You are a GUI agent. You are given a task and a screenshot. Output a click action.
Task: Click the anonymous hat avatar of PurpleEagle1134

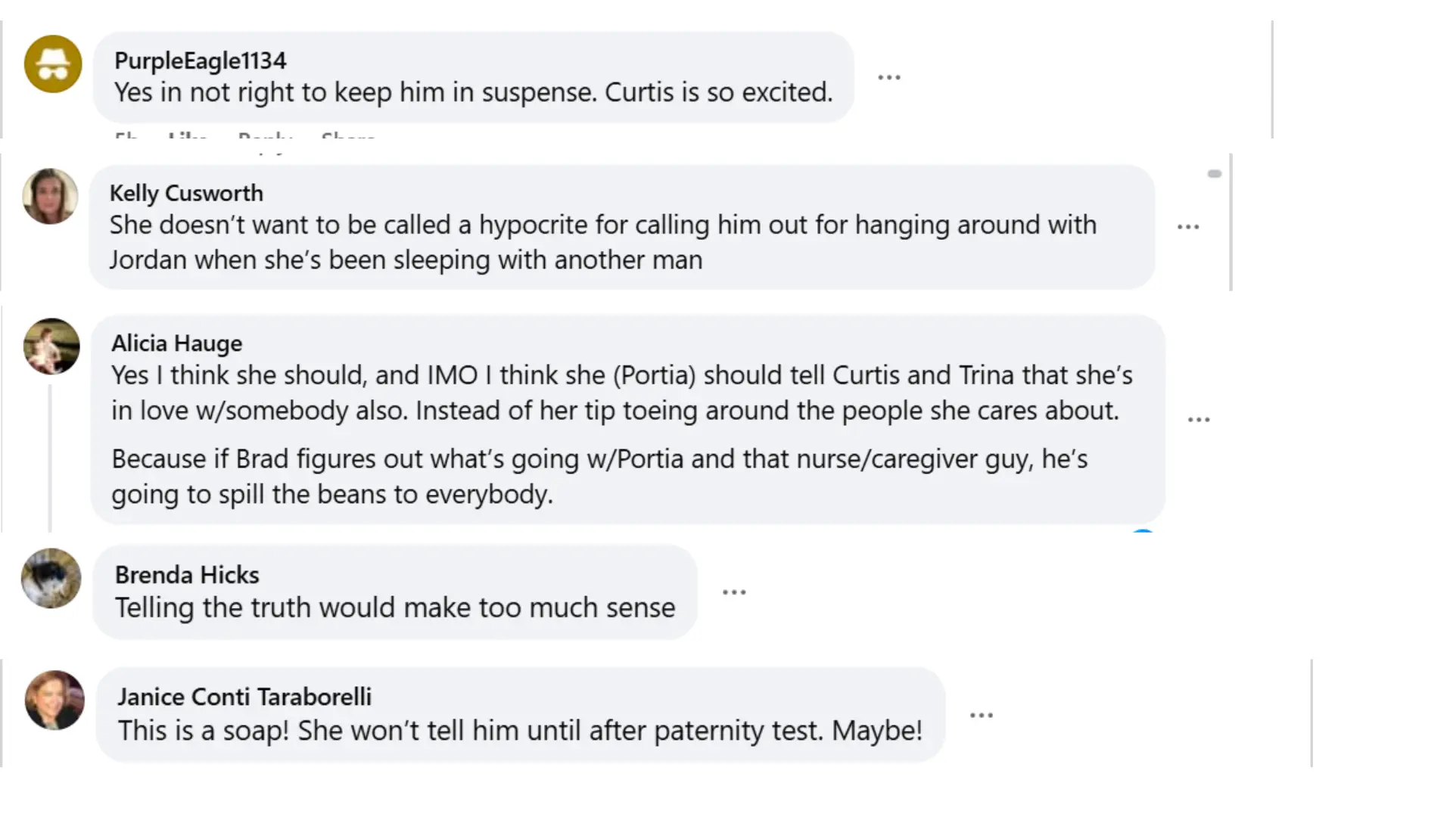tap(51, 64)
